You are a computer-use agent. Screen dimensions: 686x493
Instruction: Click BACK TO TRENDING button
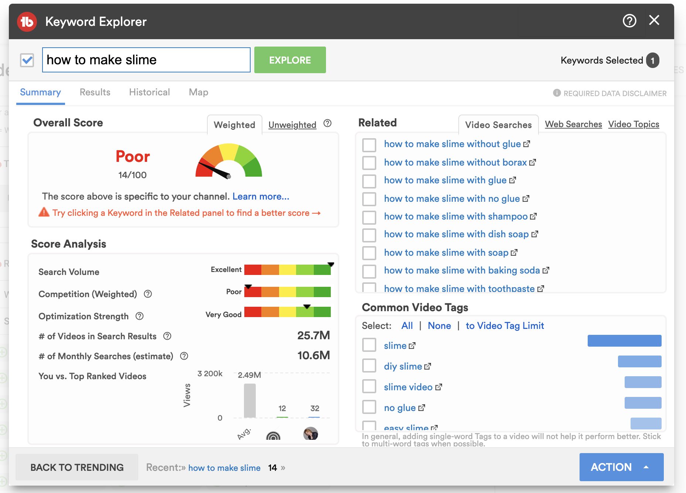(x=77, y=467)
